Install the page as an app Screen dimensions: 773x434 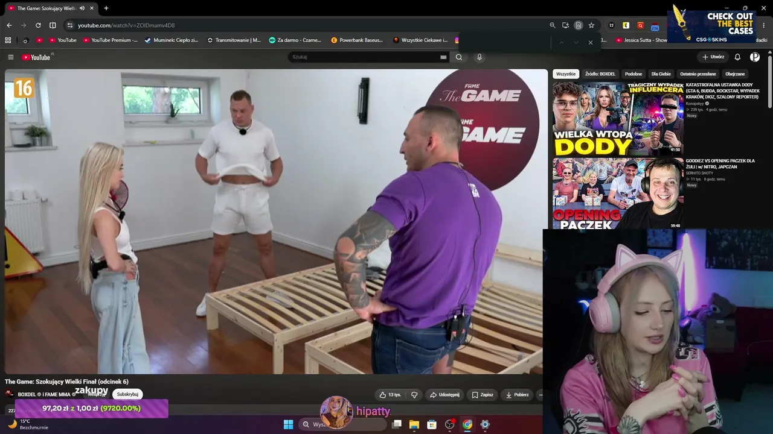pyautogui.click(x=565, y=25)
